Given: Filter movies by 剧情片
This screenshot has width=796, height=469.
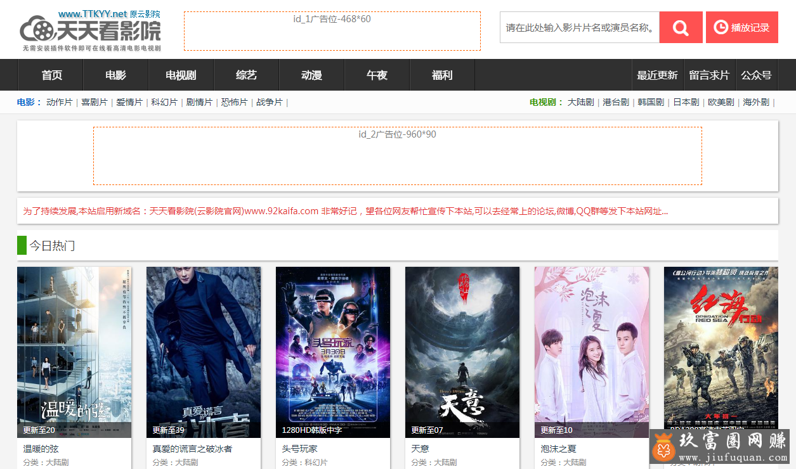Looking at the screenshot, I should pos(199,102).
